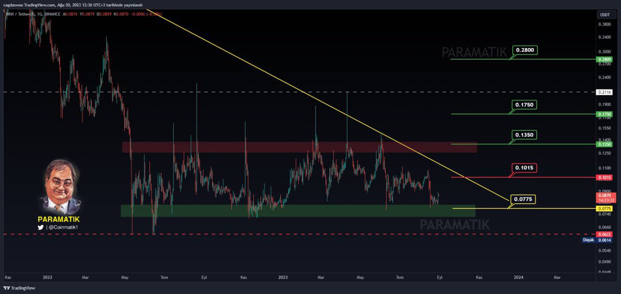Click the 0.0775 yellow price axis tag
This screenshot has height=294, width=621.
point(604,208)
